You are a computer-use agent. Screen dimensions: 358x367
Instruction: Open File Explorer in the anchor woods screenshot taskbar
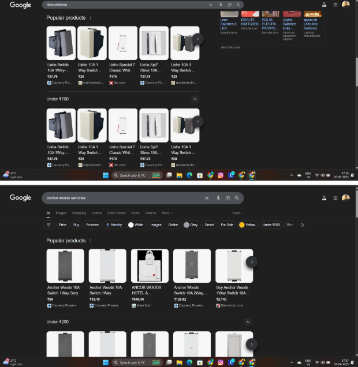[x=180, y=362]
